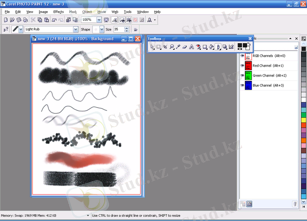Viewport: 307px width, 221px height.
Task: Open the Window menu
Action: click(143, 12)
